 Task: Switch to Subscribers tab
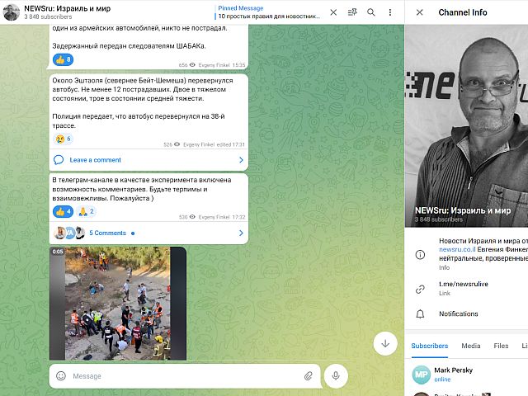point(430,346)
